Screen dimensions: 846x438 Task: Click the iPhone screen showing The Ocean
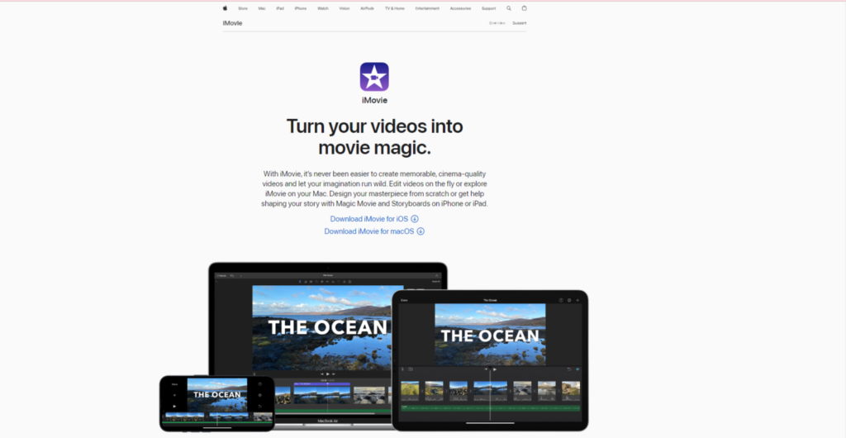217,403
